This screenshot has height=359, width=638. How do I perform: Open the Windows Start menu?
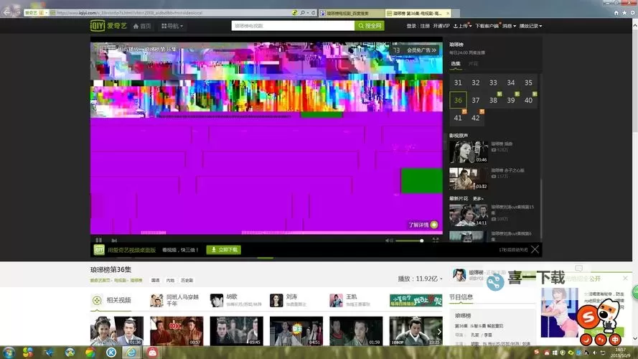coord(8,353)
